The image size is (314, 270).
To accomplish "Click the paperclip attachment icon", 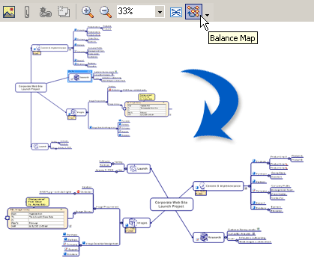I will click(x=27, y=12).
